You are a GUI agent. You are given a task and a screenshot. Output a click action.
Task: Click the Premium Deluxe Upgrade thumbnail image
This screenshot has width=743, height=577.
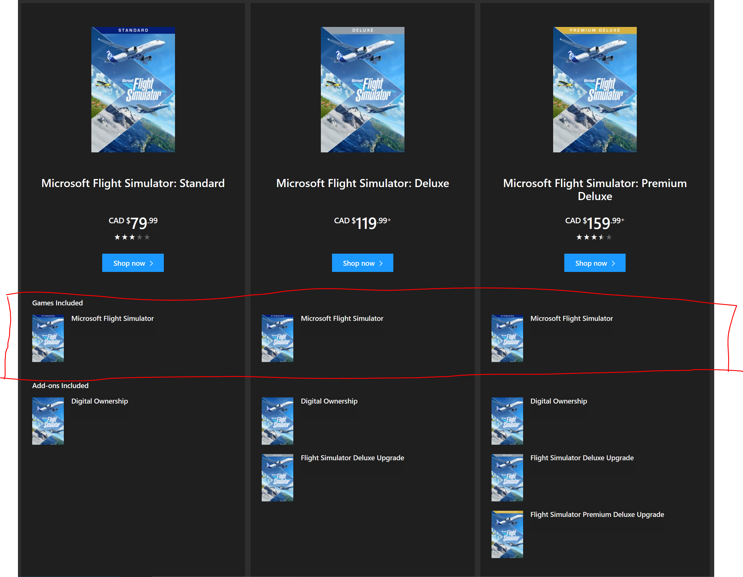click(x=507, y=534)
